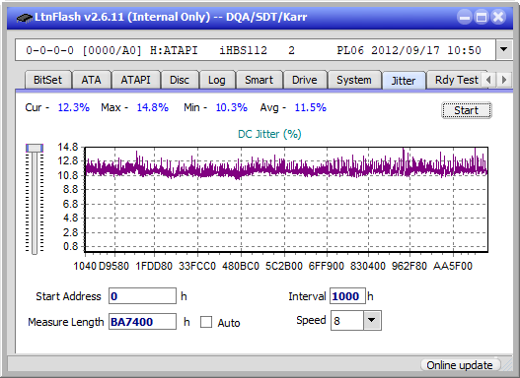Open the Speed dropdown
Viewport: 520px width, 378px height.
(x=372, y=320)
